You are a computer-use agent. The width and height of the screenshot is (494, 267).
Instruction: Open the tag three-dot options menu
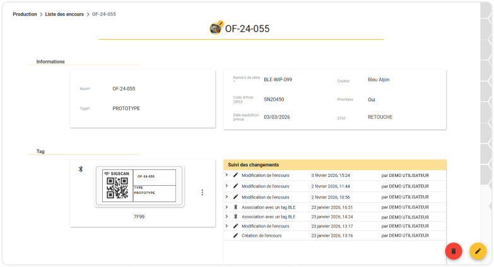[x=203, y=193]
